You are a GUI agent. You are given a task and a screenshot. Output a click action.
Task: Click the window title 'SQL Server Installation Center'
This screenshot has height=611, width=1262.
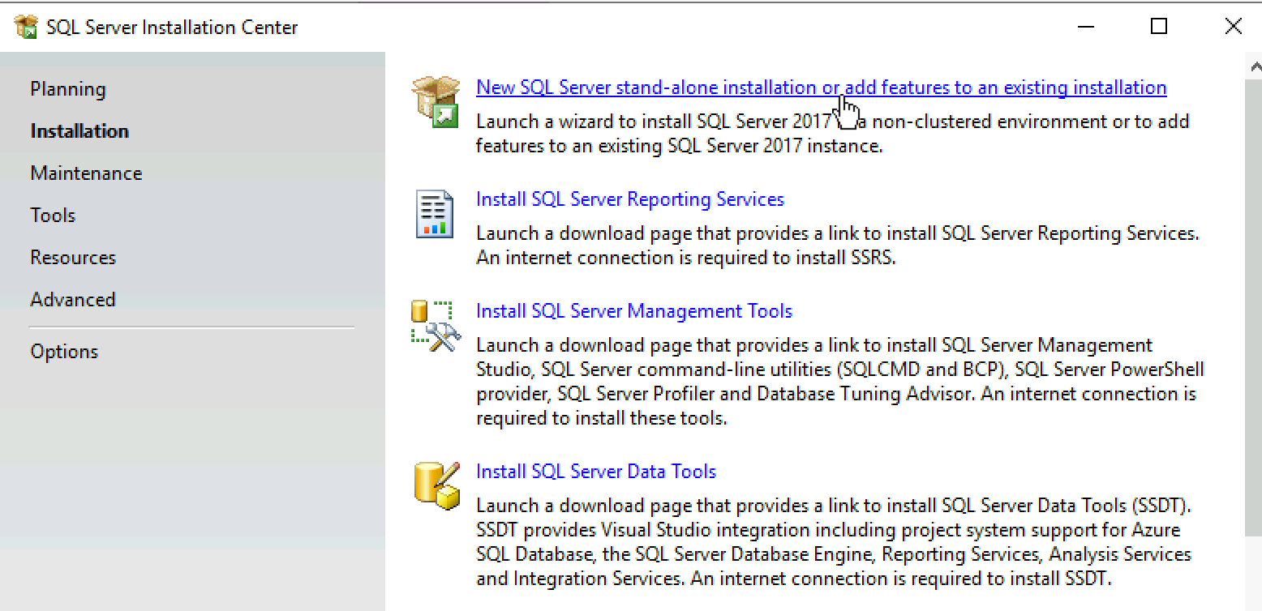[x=172, y=28]
